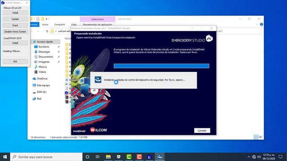Click Disable Home Screen button
Viewport: 287px width, 161px height.
tap(15, 32)
